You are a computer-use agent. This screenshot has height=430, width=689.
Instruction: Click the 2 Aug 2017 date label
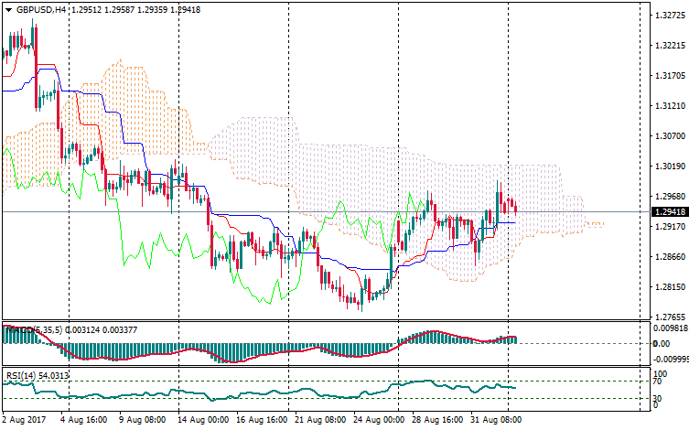click(25, 419)
